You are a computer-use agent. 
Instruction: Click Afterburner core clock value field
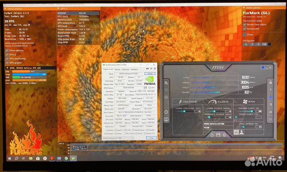click(x=229, y=111)
